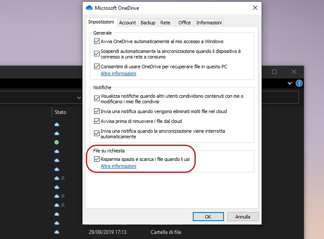This screenshot has height=239, width=324.
Task: Toggle notifica quando la sincronizzazione viene interrotta
Action: pyautogui.click(x=97, y=133)
